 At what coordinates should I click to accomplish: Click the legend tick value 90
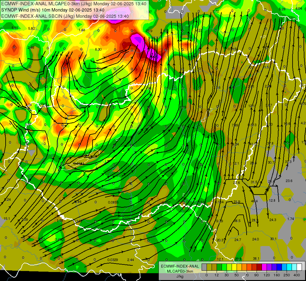[x=256, y=275]
